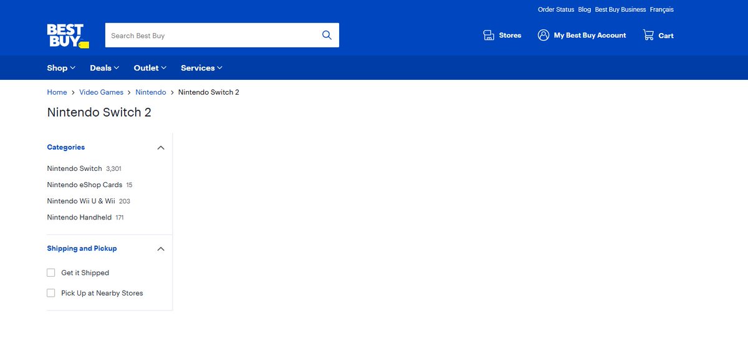Go to Best Buy Business
Screen dimensions: 748x356
pos(620,9)
